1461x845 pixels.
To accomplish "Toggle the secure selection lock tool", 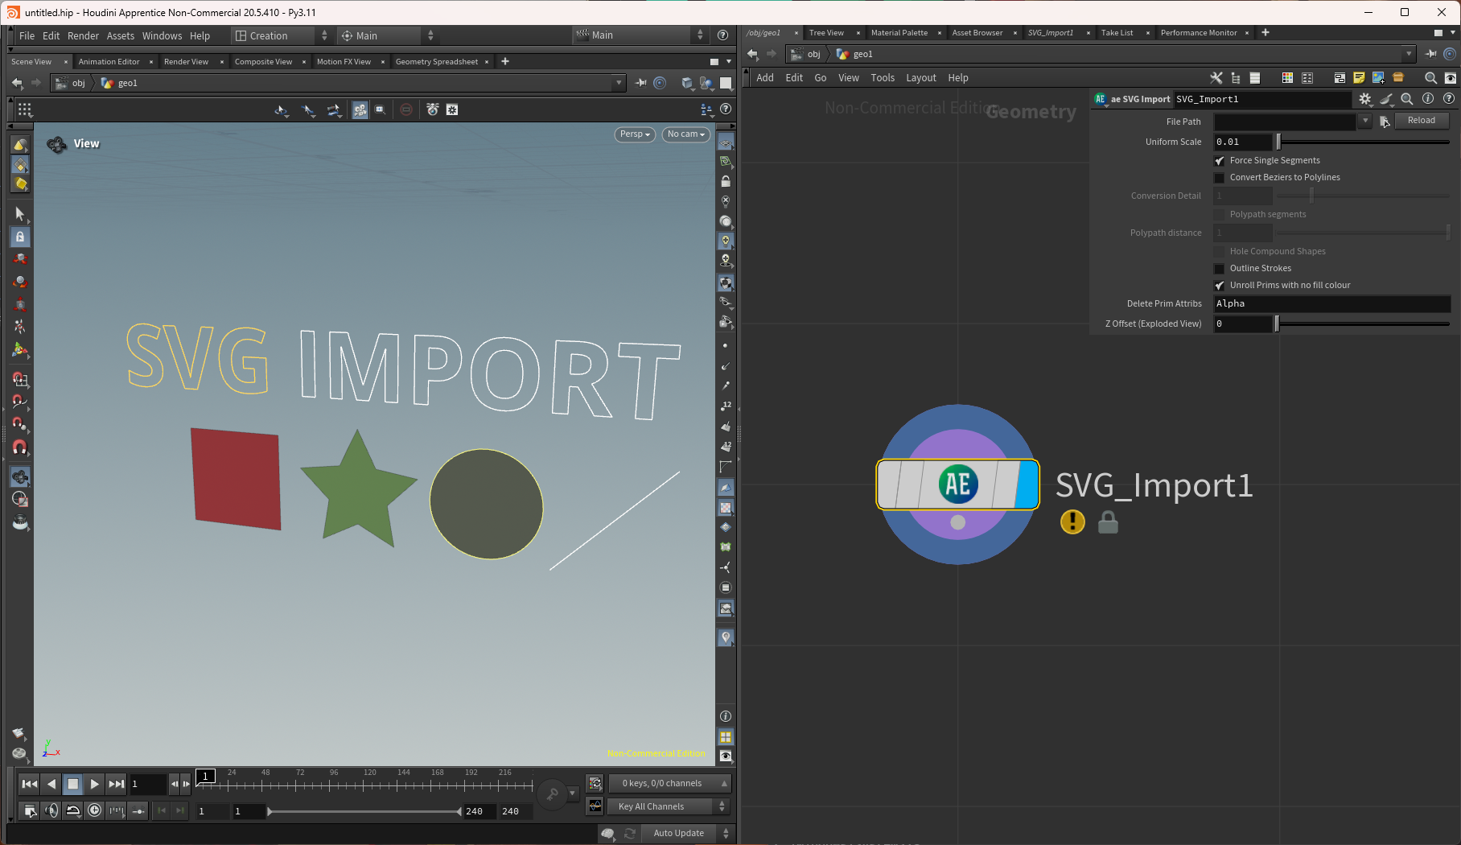I will tap(20, 237).
